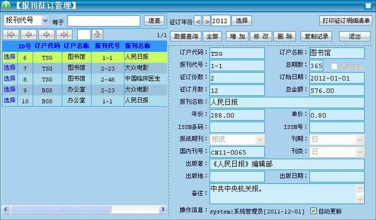This screenshot has height=220, width=376.
Task: Click the 订户名称 field showing 图书馆
Action: 337,54
